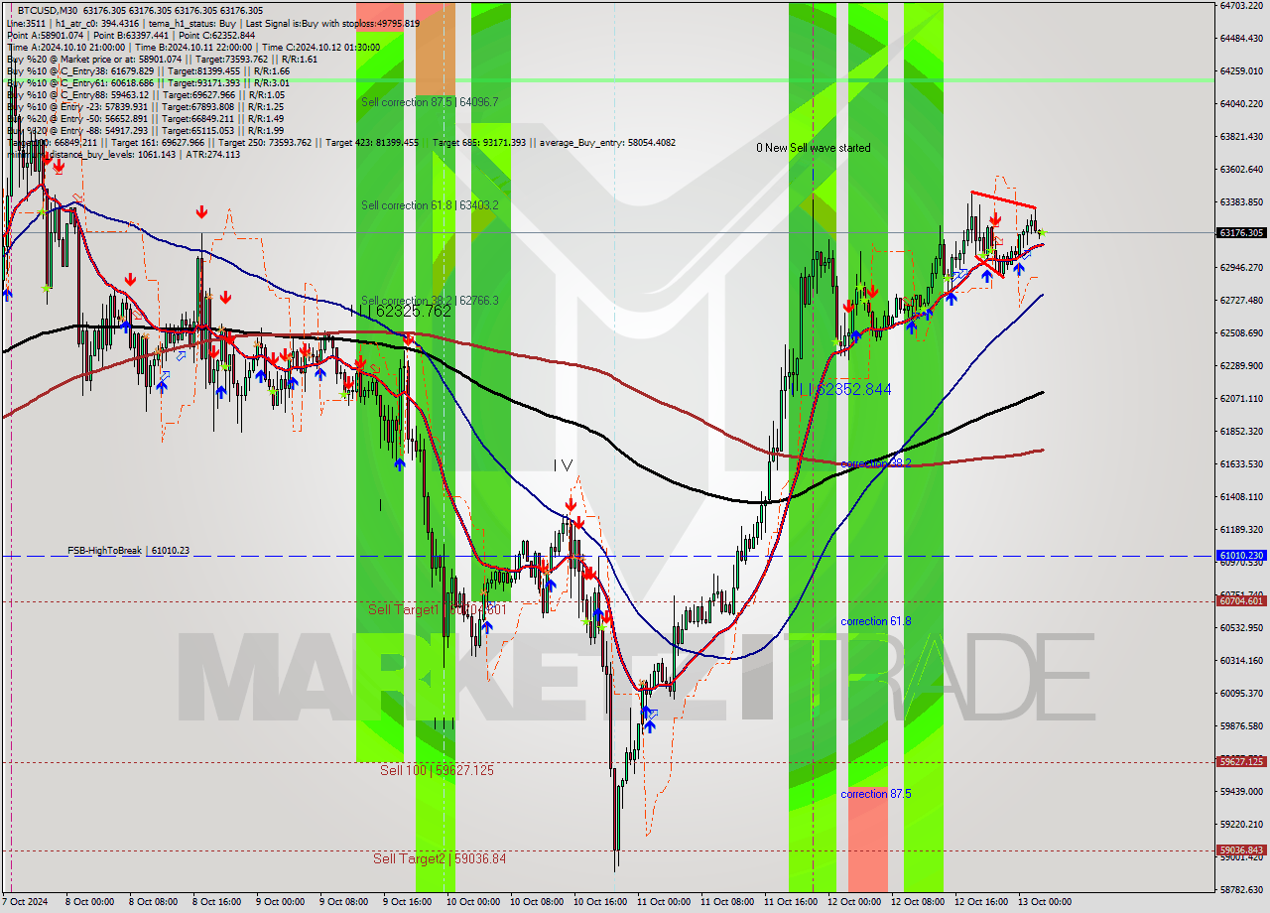1270x913 pixels.
Task: Click price axis label 64703.220
Action: [1240, 5]
